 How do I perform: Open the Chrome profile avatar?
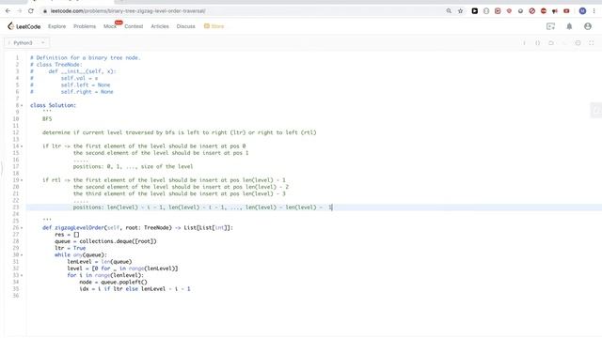coord(582,11)
